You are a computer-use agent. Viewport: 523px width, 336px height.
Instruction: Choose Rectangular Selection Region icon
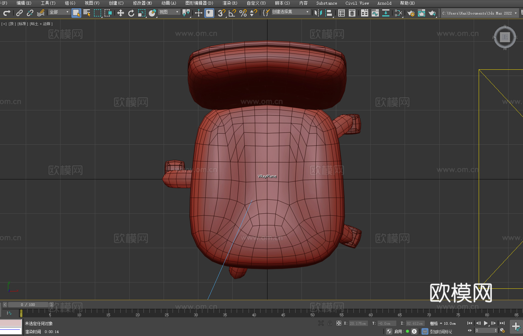pyautogui.click(x=98, y=13)
